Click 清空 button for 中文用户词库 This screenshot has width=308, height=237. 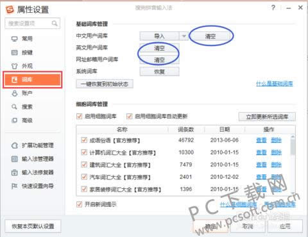point(210,37)
